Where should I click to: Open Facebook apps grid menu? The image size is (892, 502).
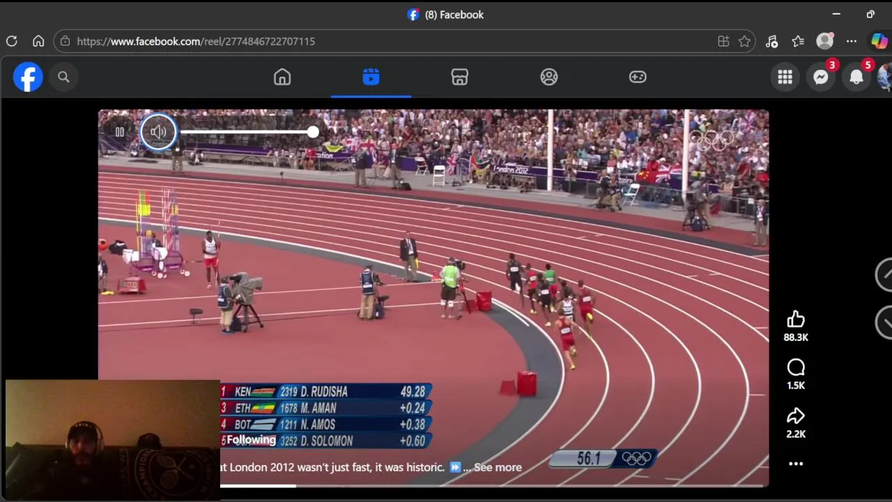coord(785,77)
